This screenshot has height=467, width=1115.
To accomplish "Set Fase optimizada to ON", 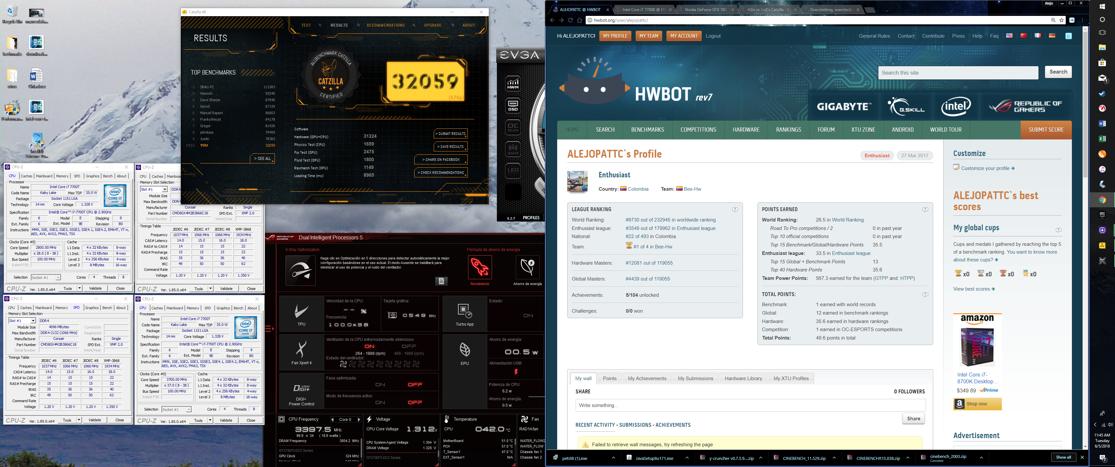I will (380, 385).
